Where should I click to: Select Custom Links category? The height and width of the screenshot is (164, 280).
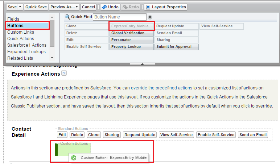coord(21,32)
